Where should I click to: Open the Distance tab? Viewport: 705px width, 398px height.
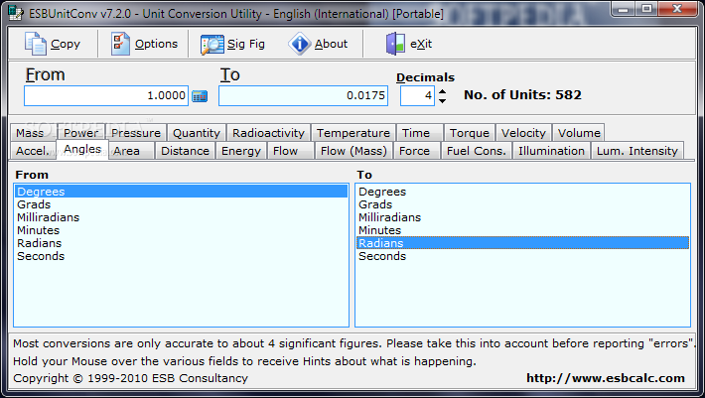(x=185, y=151)
